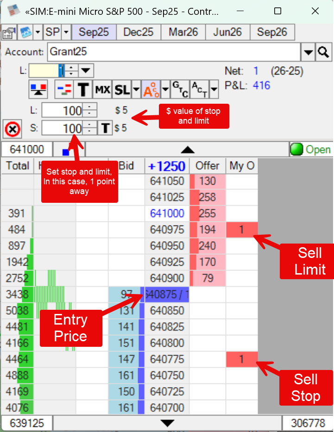This screenshot has width=334, height=432.
Task: Click the blue square marker below toolbar
Action: [x=65, y=151]
